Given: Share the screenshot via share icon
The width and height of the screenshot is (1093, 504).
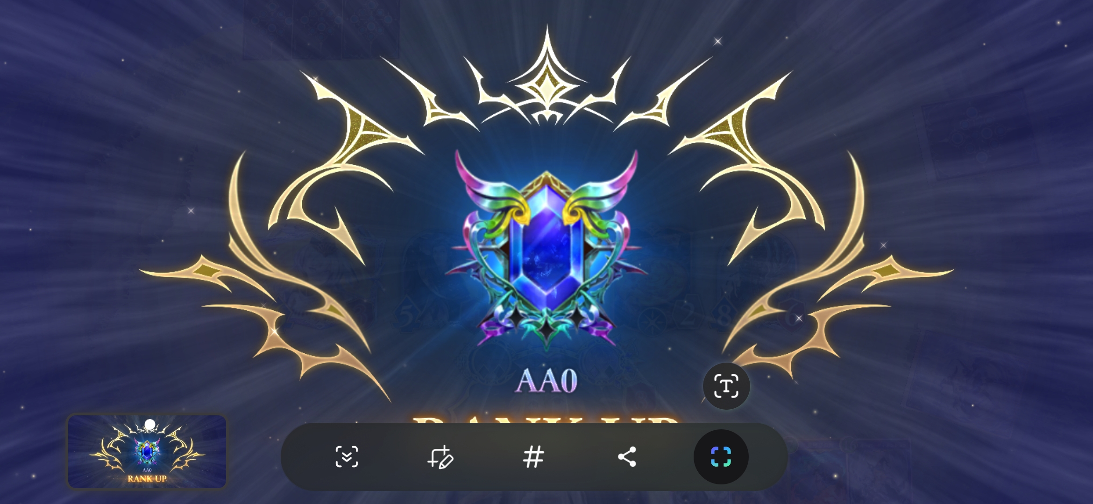Looking at the screenshot, I should click(627, 456).
